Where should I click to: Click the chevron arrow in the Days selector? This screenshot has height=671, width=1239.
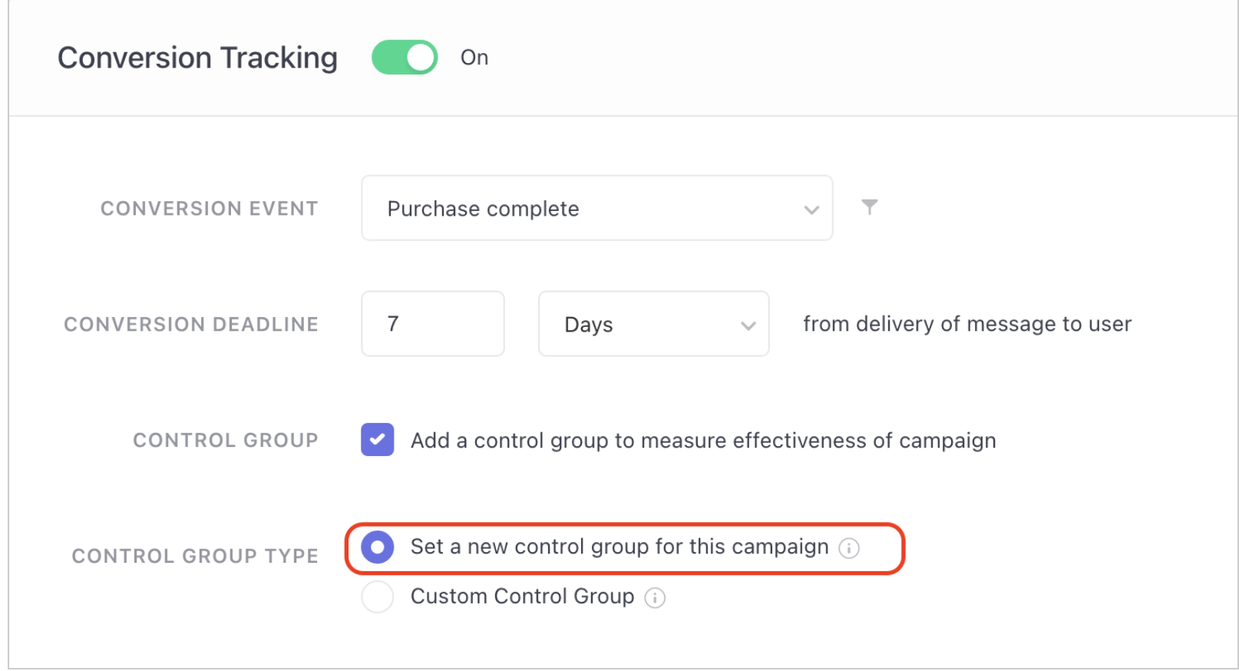point(748,326)
